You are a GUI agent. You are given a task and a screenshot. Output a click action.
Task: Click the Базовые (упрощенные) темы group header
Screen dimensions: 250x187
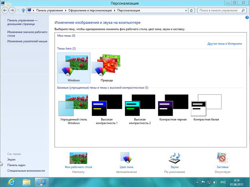(x=103, y=88)
